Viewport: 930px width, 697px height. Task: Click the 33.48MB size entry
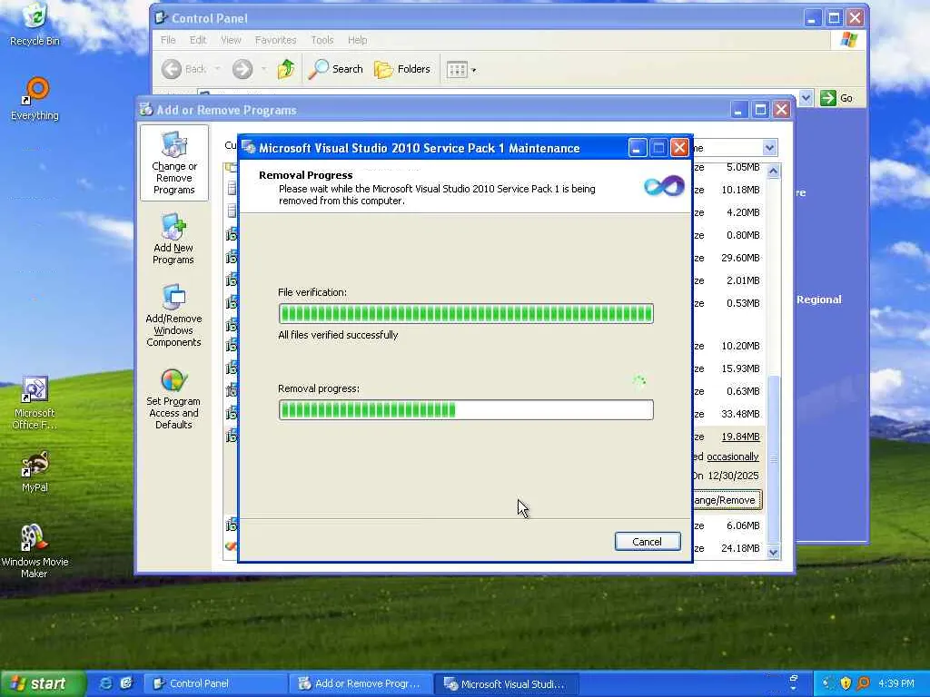tap(740, 414)
